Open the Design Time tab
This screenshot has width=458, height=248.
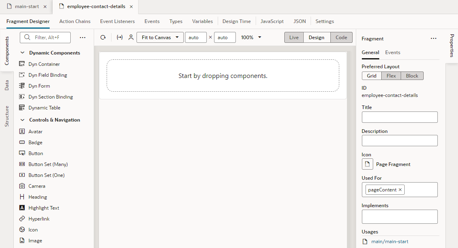(x=237, y=21)
